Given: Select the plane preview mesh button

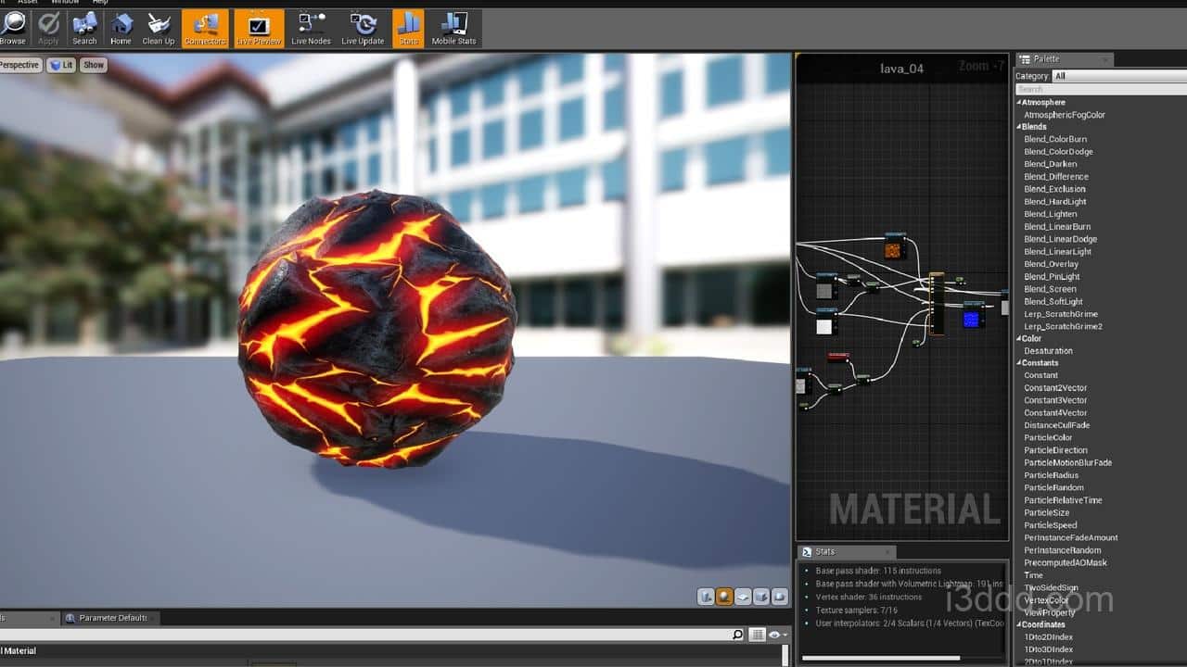Looking at the screenshot, I should tap(743, 598).
